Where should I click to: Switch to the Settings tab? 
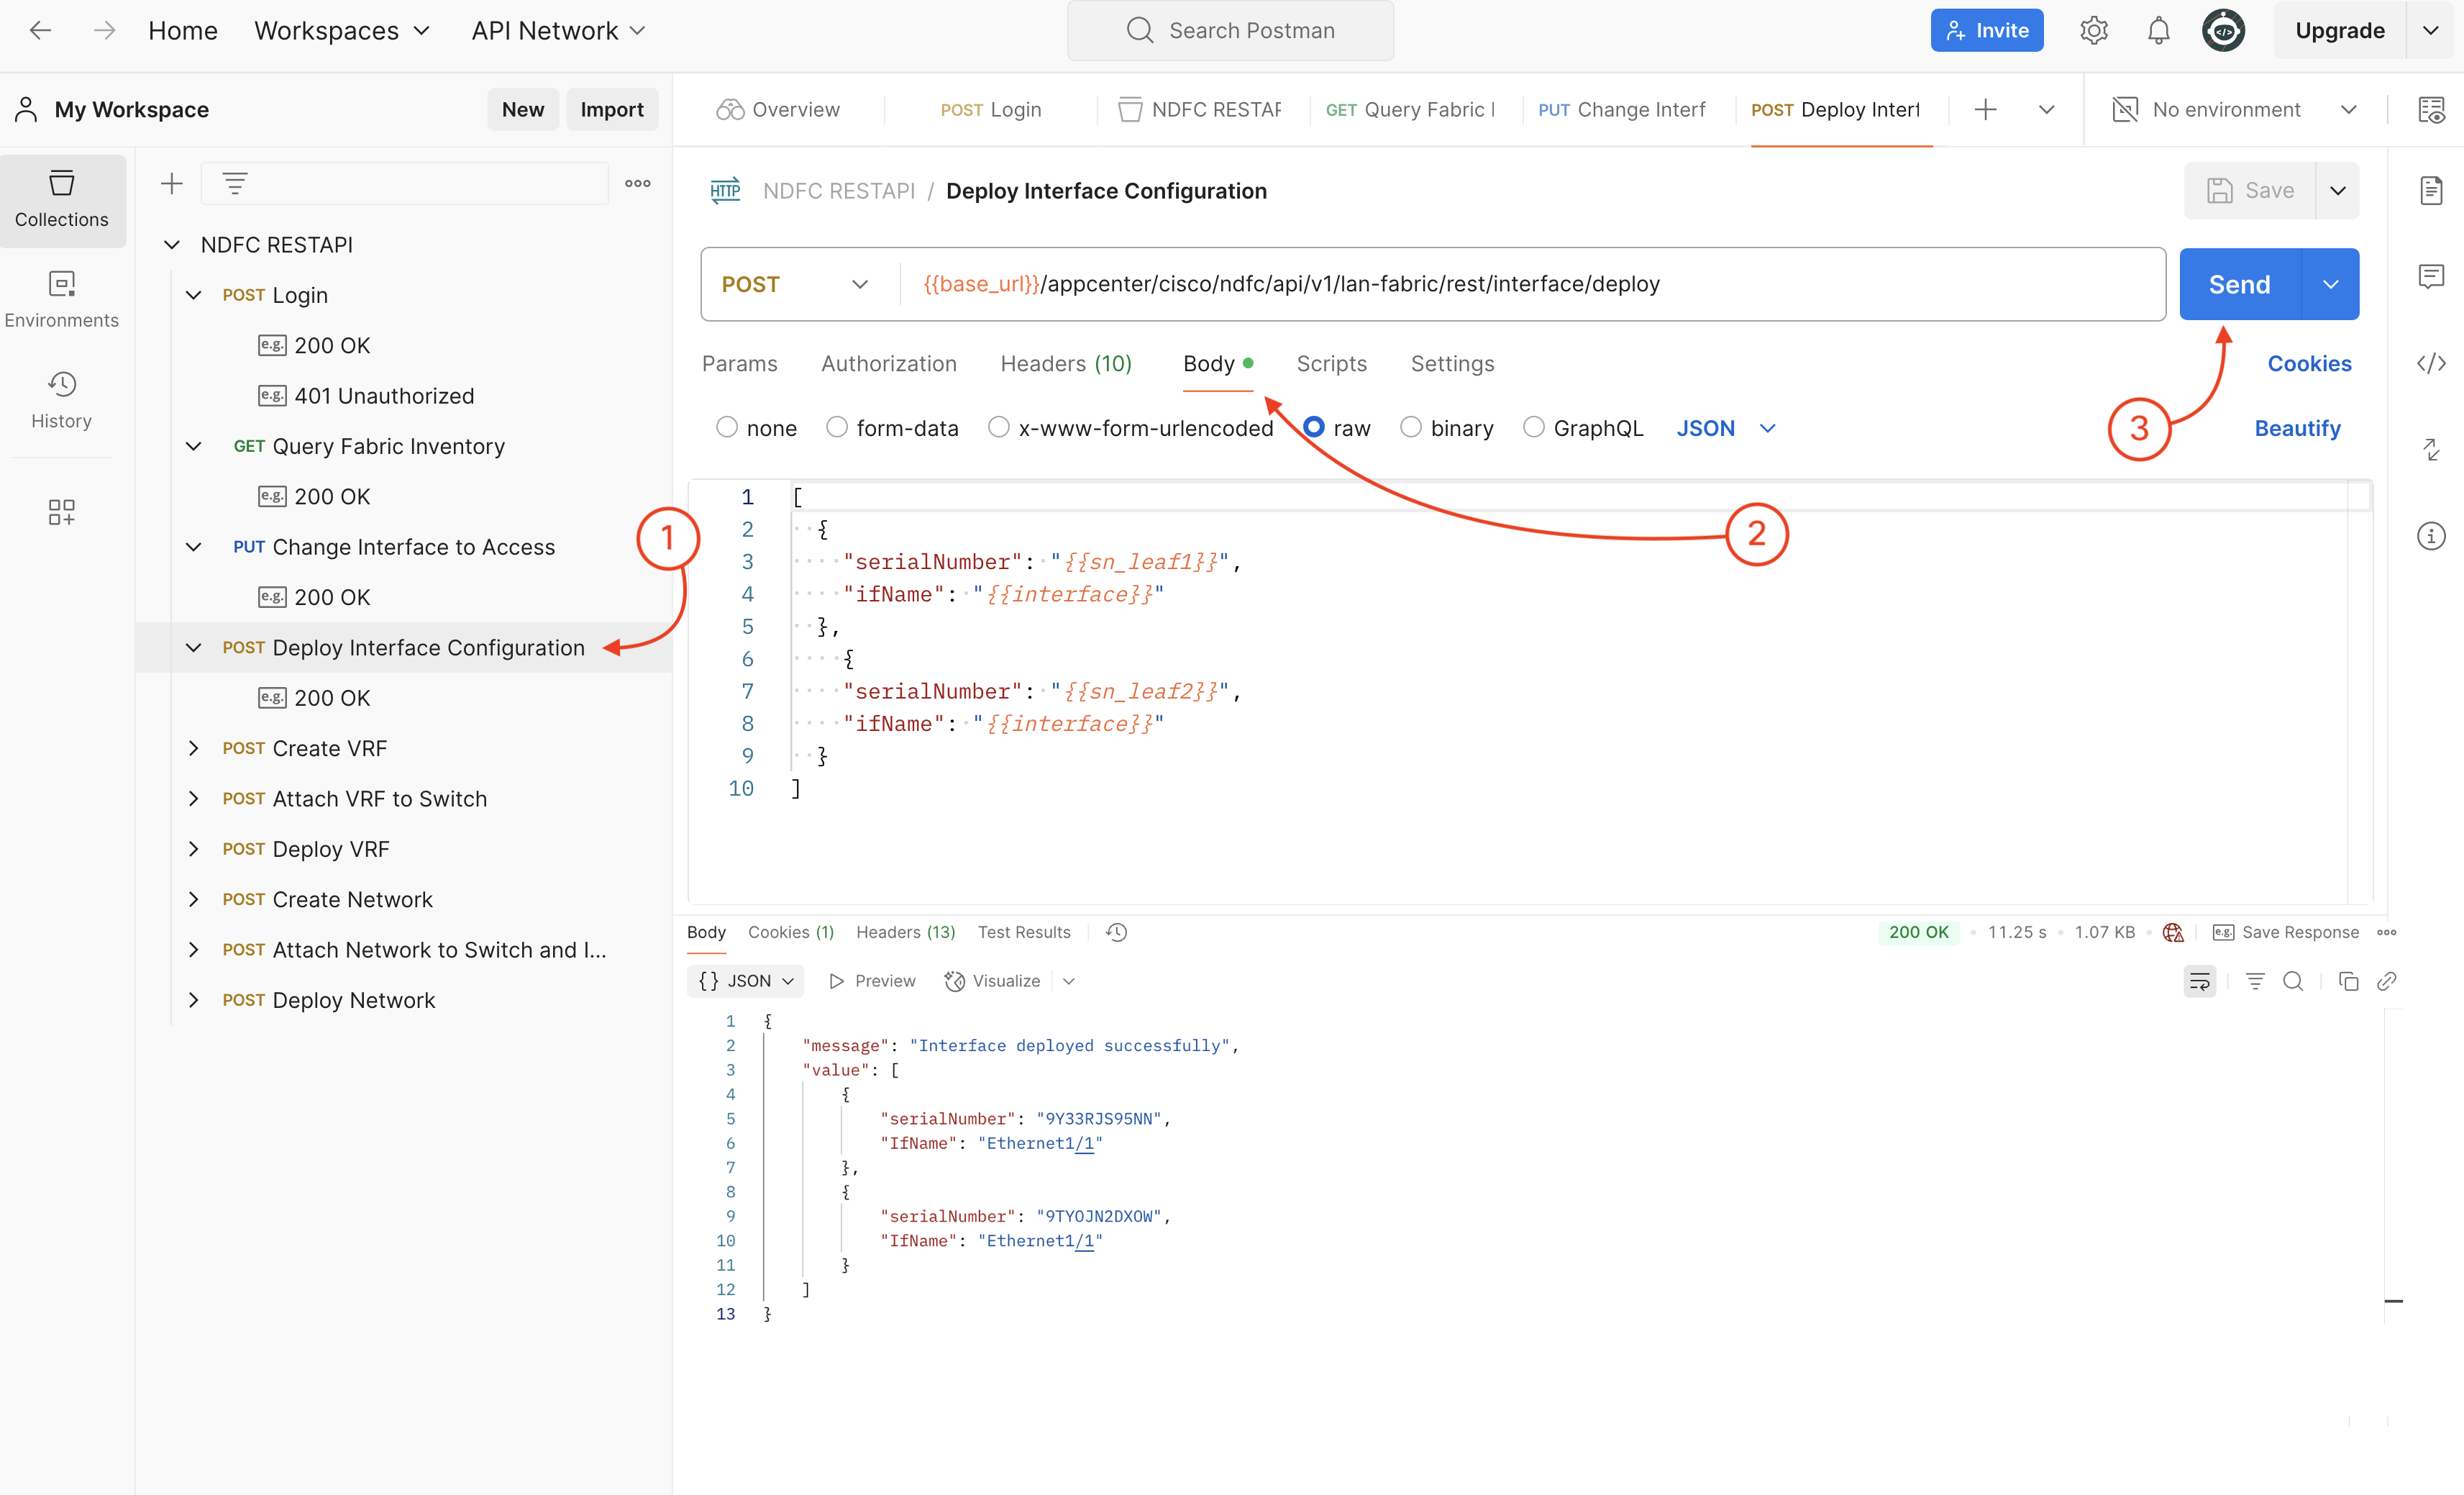point(1452,364)
